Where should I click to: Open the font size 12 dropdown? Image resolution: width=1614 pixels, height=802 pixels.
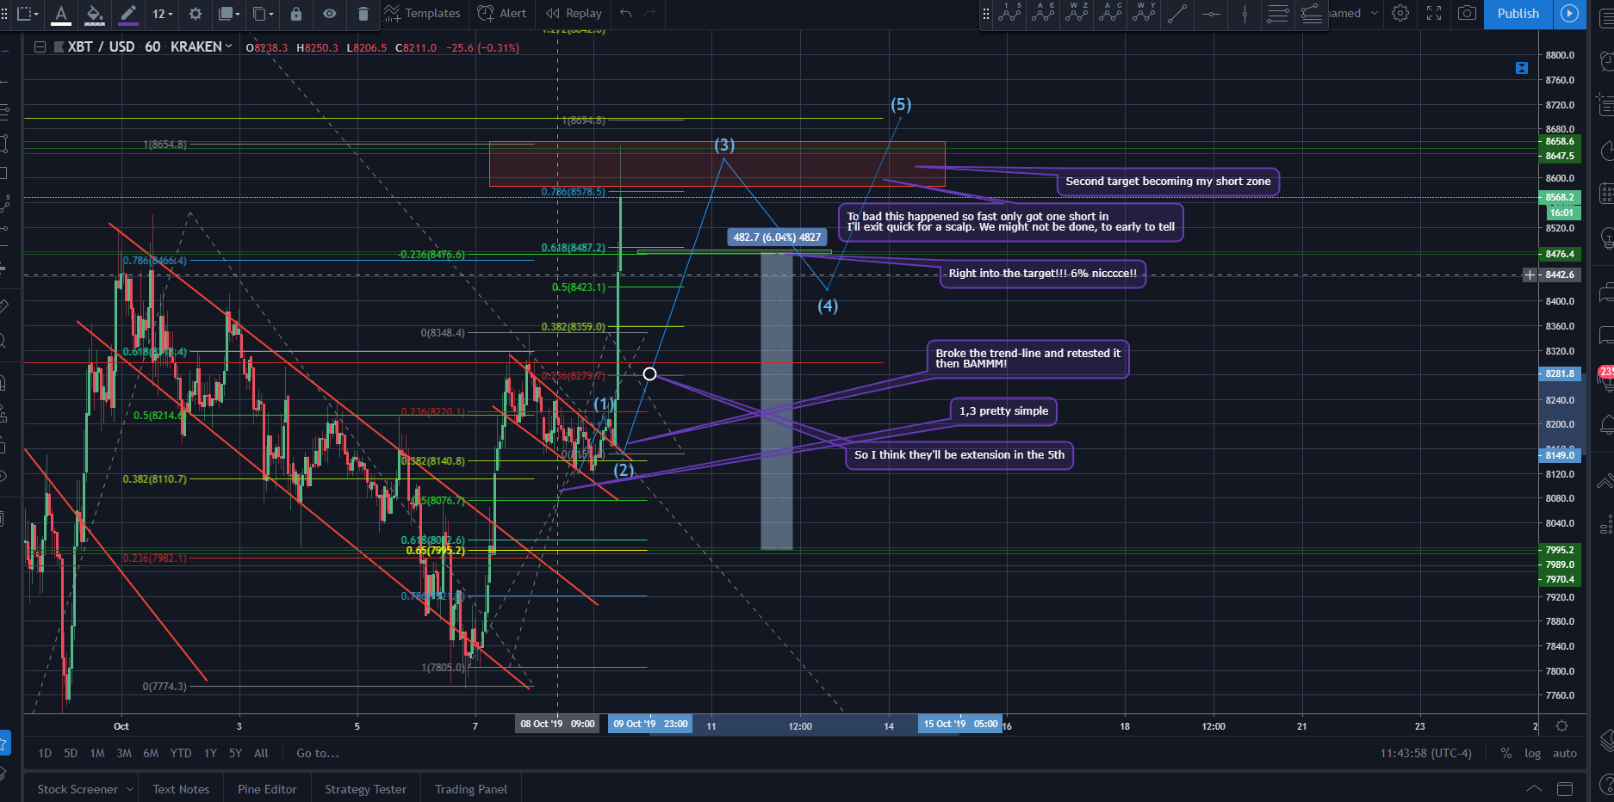coord(163,14)
